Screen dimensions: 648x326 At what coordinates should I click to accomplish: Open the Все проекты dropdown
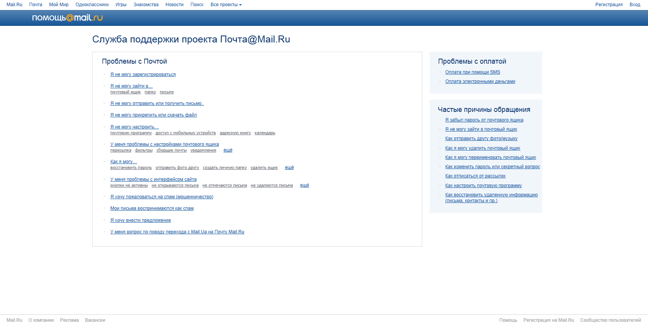pyautogui.click(x=226, y=5)
